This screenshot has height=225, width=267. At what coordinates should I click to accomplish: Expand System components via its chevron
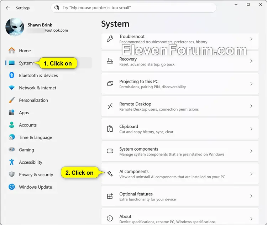click(251, 151)
